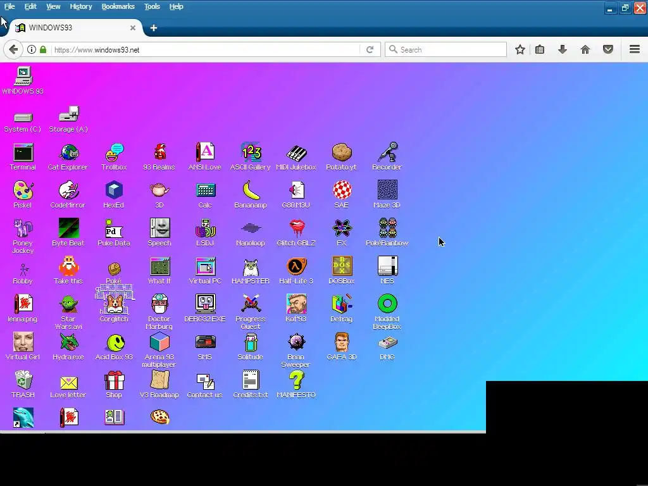Screen dimensions: 648x486
Task: Open the Terminal desktop icon
Action: pos(23,157)
